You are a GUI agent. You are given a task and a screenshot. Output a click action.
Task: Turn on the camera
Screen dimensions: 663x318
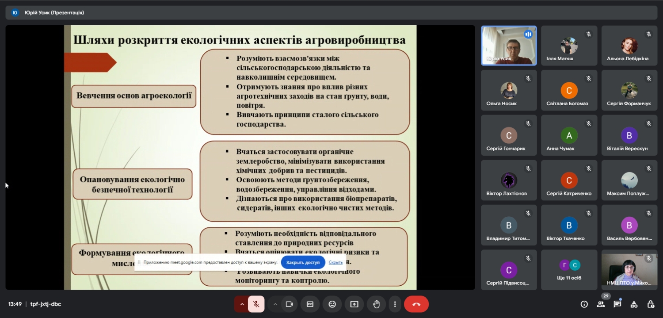click(x=290, y=304)
